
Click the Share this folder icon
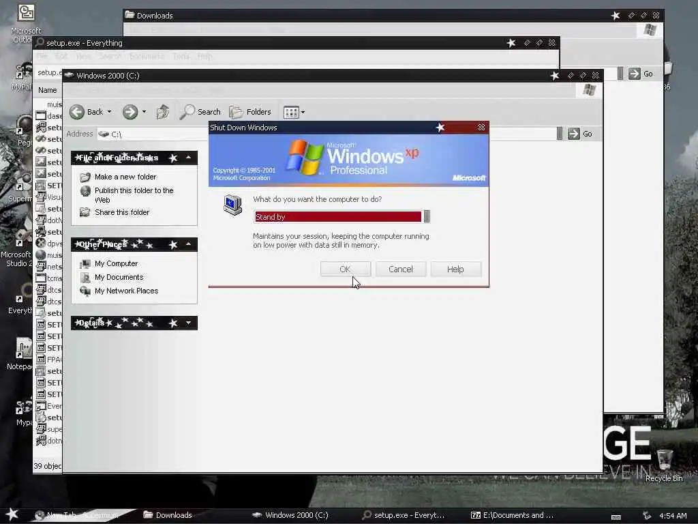coord(85,212)
